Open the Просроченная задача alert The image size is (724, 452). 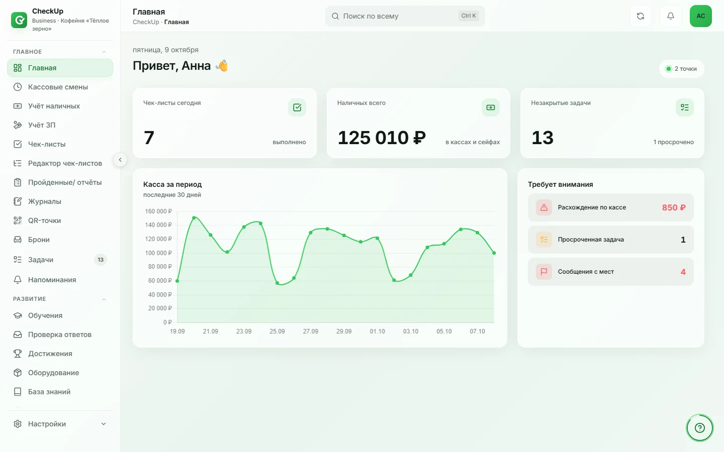pyautogui.click(x=610, y=240)
